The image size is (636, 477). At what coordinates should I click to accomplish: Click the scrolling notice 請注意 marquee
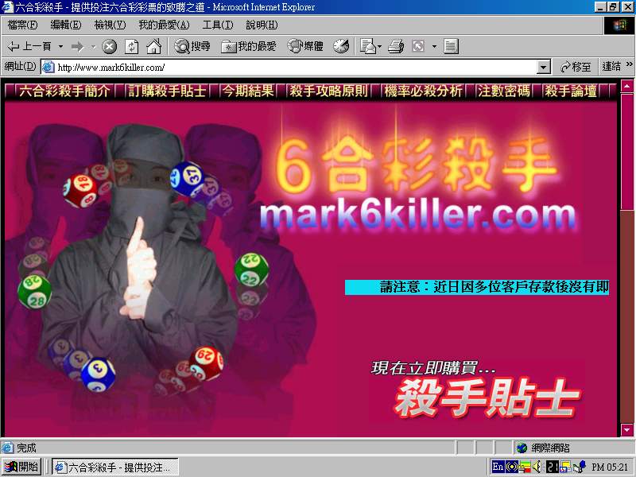coord(477,287)
